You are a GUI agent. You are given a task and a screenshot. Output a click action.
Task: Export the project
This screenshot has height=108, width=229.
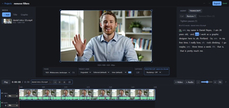217,3
